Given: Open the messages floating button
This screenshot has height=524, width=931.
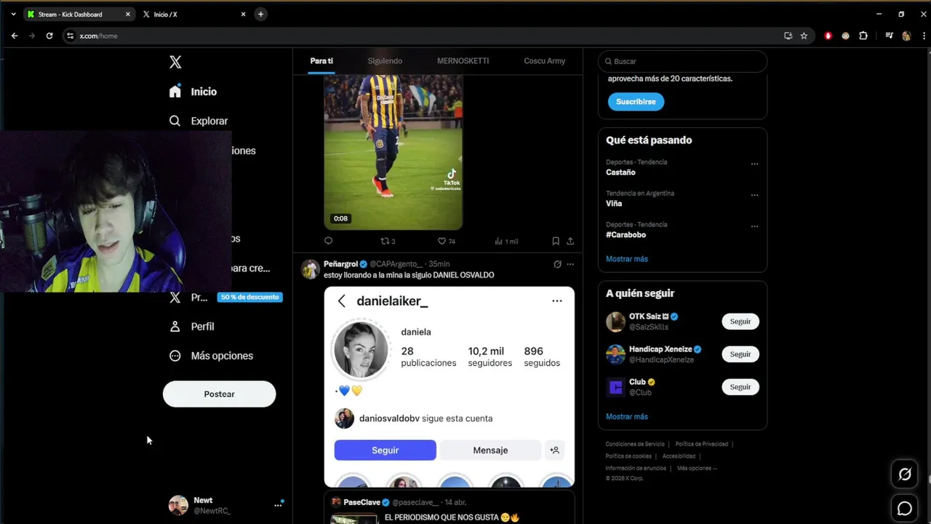Looking at the screenshot, I should tap(905, 509).
